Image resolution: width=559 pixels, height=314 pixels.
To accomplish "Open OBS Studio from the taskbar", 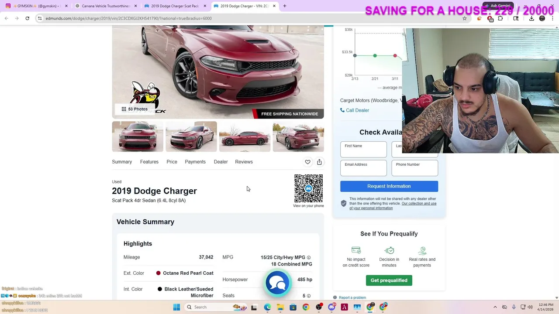I will [x=319, y=307].
